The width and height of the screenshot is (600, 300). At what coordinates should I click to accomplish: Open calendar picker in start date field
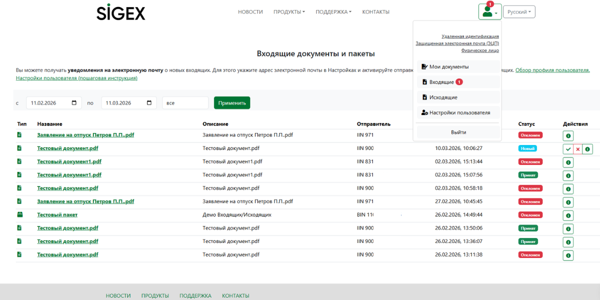[74, 103]
